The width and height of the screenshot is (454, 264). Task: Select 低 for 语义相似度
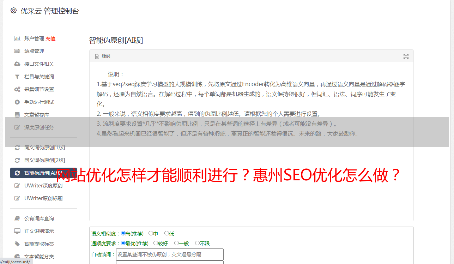pyautogui.click(x=167, y=233)
